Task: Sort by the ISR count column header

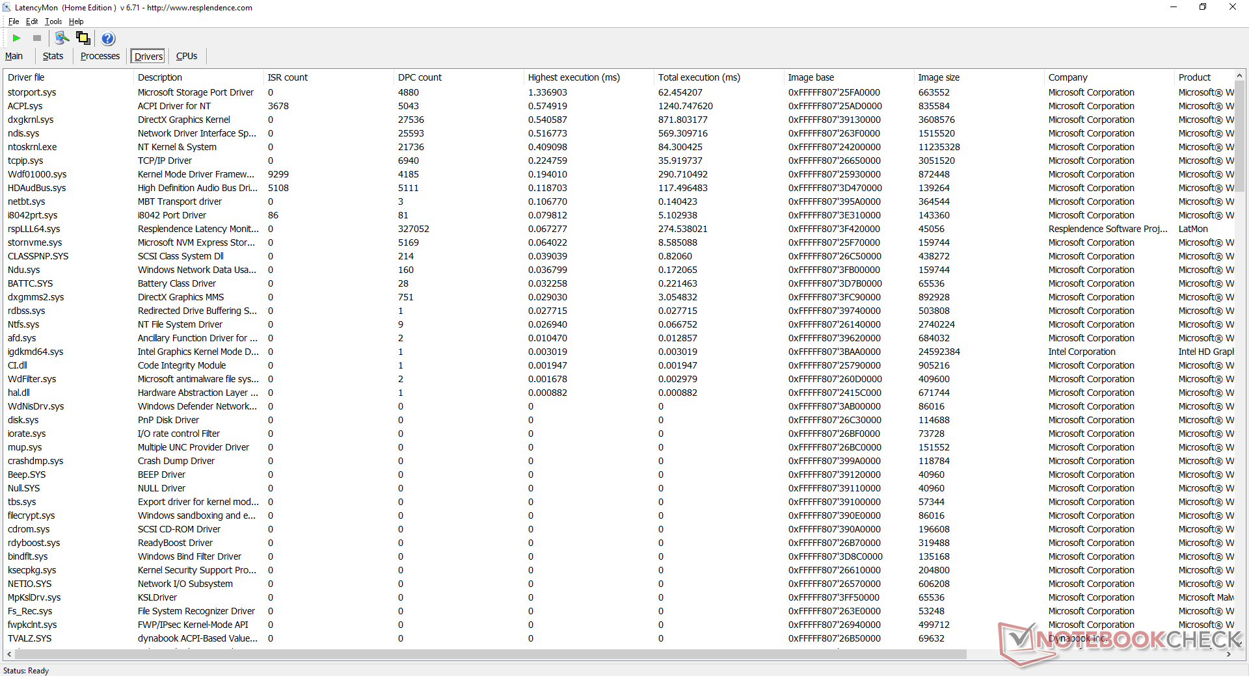Action: [329, 77]
